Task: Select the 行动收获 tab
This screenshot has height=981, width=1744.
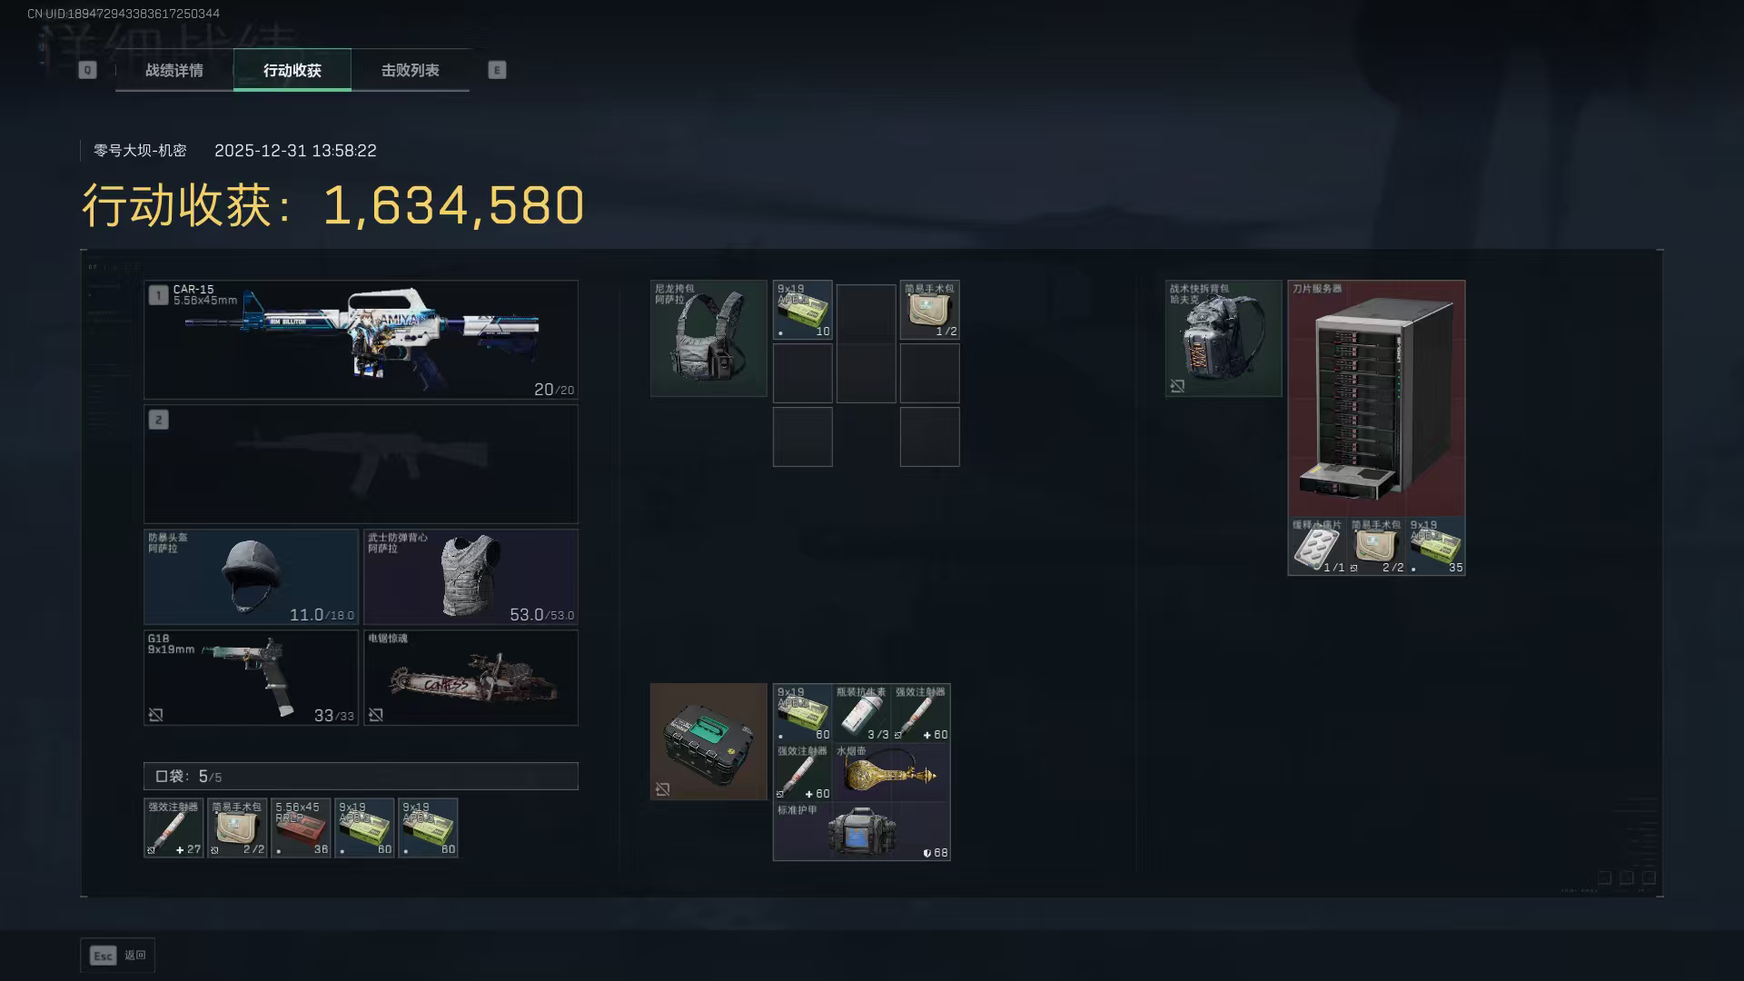Action: coord(292,70)
